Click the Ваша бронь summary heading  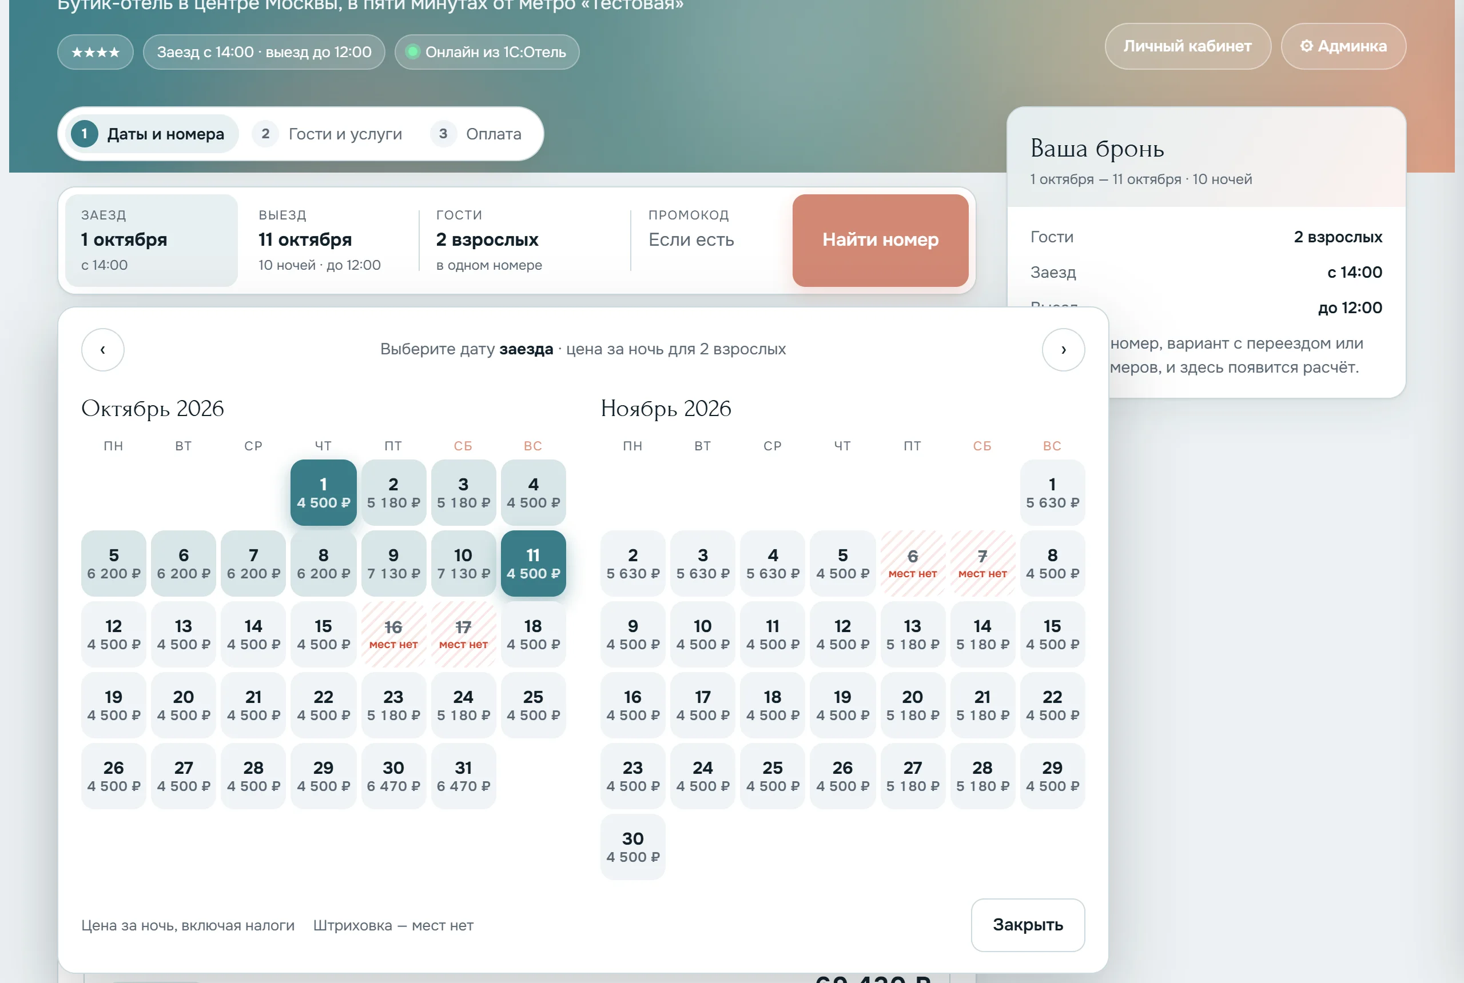[1097, 149]
